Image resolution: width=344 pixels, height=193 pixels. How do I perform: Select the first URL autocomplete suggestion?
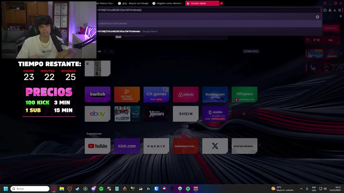(209, 24)
